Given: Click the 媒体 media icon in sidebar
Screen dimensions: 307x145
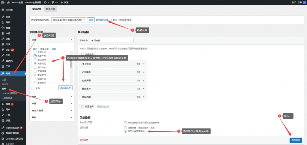Looking at the screenshot, I should coord(3,28).
